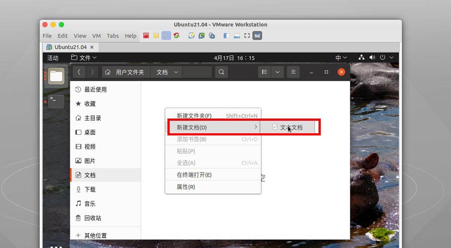Click the home icon in path bar
Viewport: 451px width, 248px height.
click(x=108, y=72)
